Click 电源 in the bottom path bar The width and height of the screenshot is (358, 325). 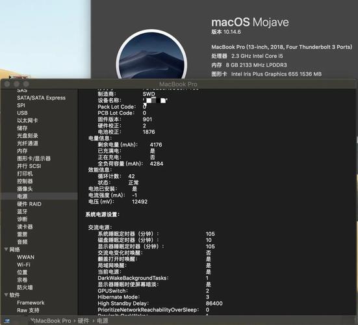[x=102, y=321]
